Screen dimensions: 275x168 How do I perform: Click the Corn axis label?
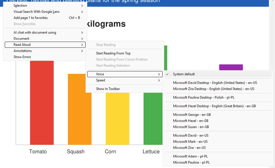tap(111, 152)
